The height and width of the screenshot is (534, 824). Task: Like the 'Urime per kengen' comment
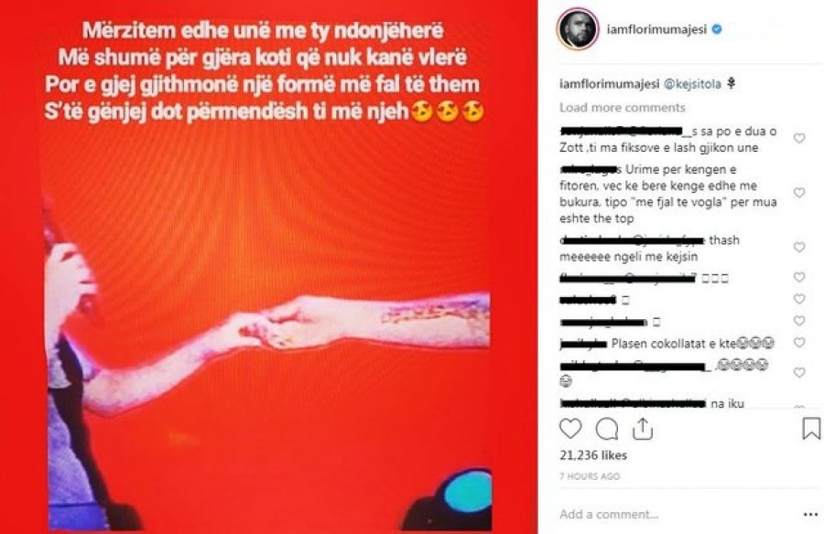click(x=799, y=193)
